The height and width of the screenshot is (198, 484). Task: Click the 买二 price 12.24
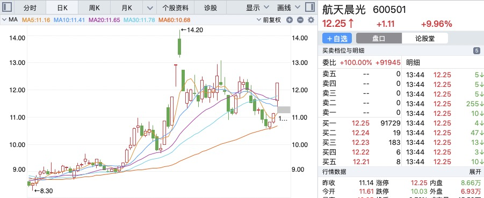tap(361, 133)
